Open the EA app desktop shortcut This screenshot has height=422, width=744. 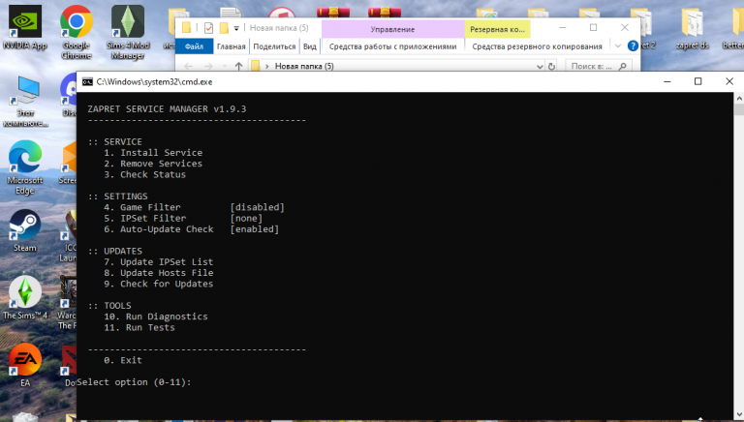[x=25, y=365]
